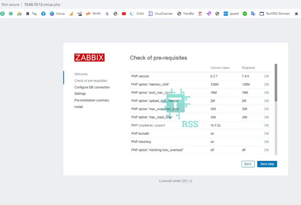Screen dimensions: 301x205
Task: Open the Facebook bookmark
Action: [x=44, y=14]
